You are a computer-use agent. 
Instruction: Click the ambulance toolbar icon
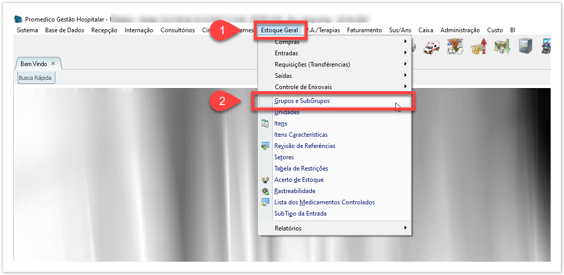(x=431, y=48)
